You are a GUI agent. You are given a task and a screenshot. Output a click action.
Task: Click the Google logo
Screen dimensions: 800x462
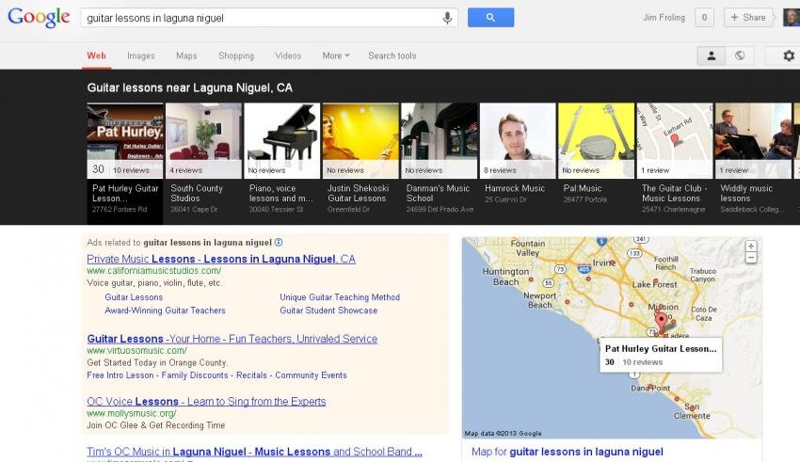coord(39,17)
